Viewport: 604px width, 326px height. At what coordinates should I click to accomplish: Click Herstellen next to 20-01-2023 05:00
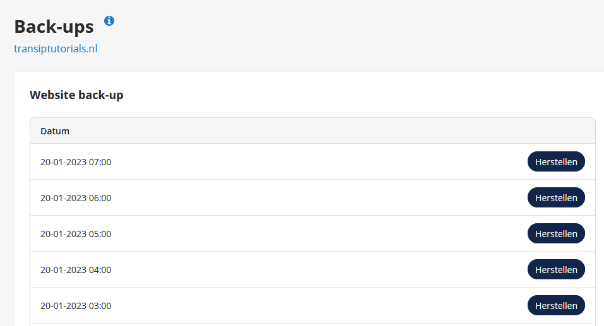556,234
